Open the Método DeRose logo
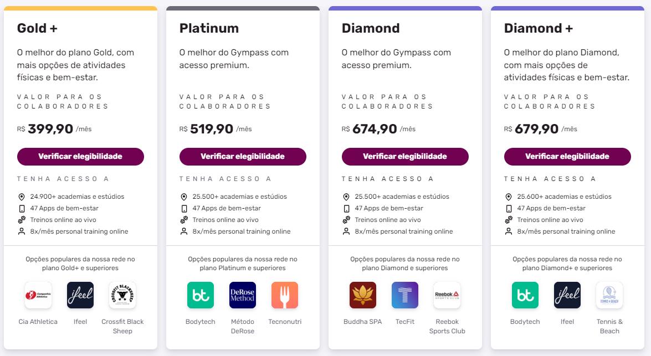651x356 pixels. click(x=243, y=295)
